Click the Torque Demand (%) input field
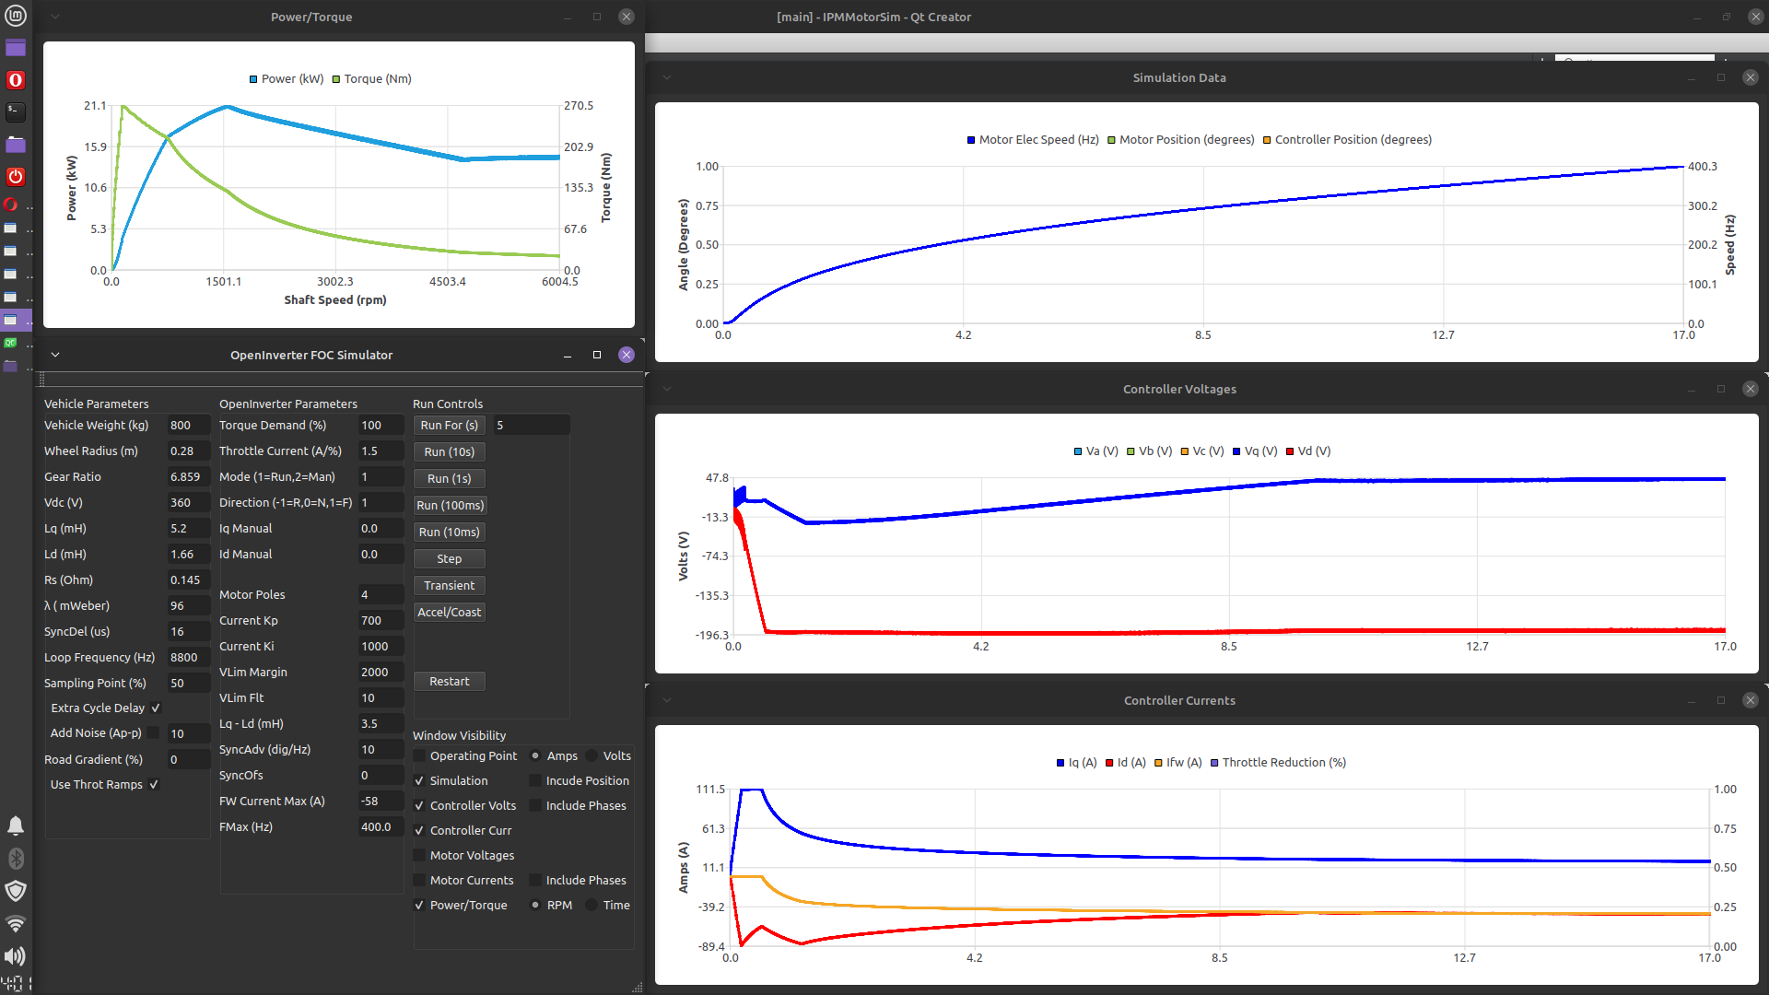 point(380,426)
